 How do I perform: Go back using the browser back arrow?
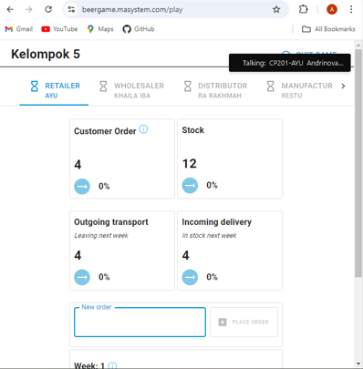point(10,9)
